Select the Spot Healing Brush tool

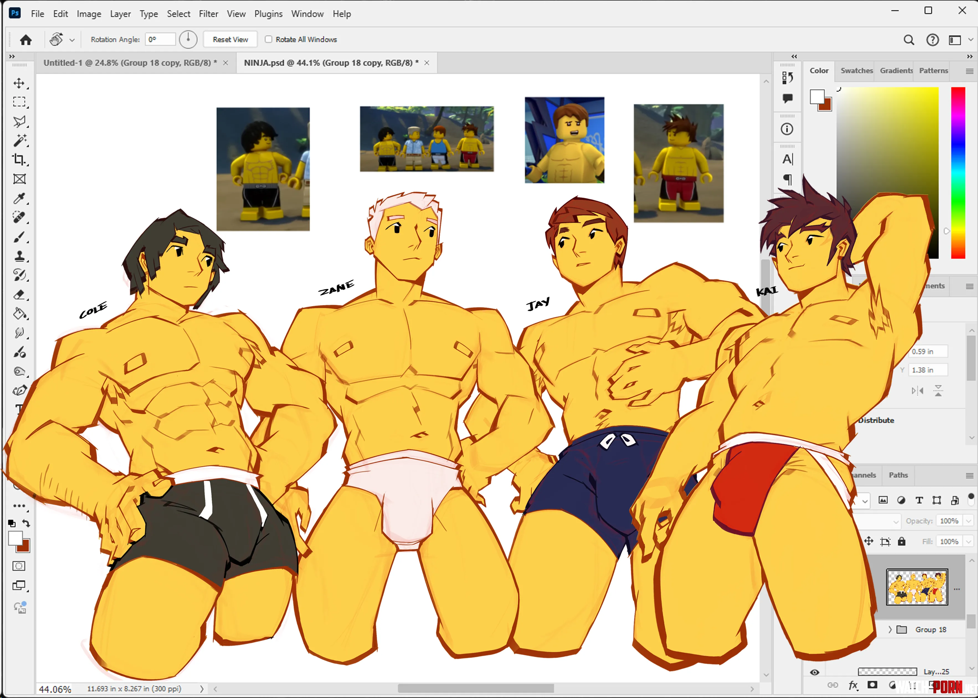(x=19, y=217)
